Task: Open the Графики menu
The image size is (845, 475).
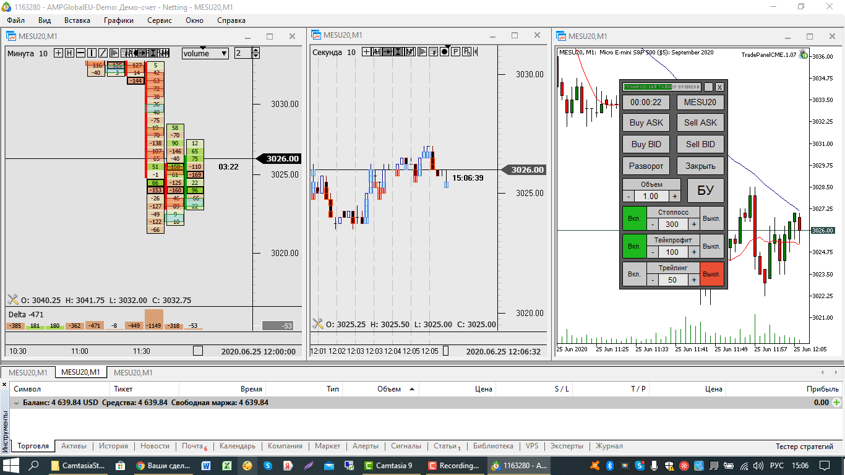Action: point(119,20)
